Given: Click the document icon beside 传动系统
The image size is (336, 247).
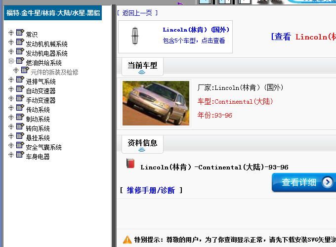Looking at the screenshot, I should click(x=20, y=108).
